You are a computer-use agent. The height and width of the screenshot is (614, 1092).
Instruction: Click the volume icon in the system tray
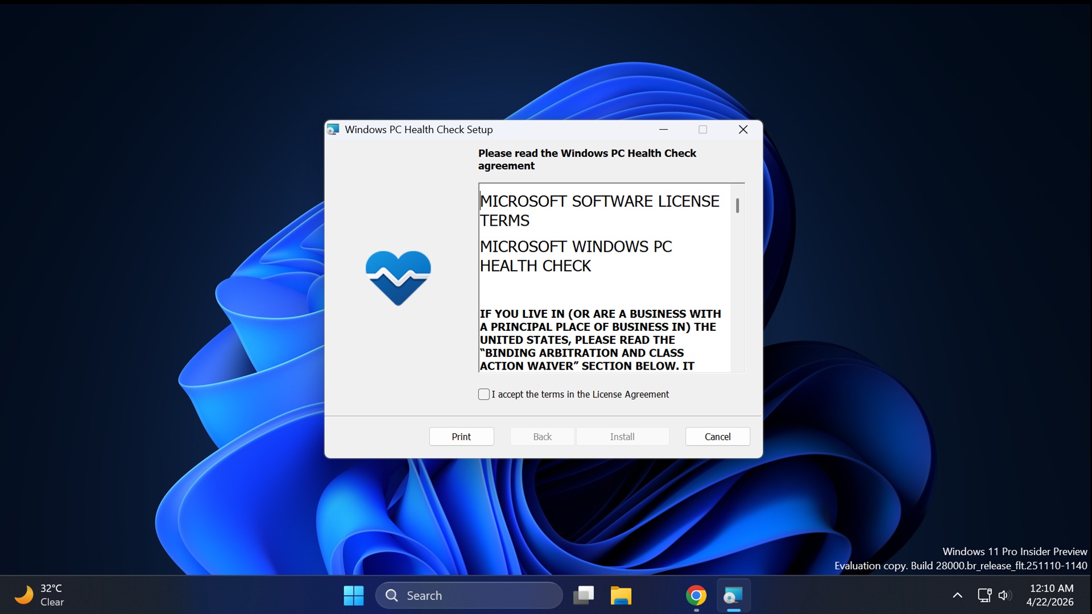click(x=1004, y=595)
